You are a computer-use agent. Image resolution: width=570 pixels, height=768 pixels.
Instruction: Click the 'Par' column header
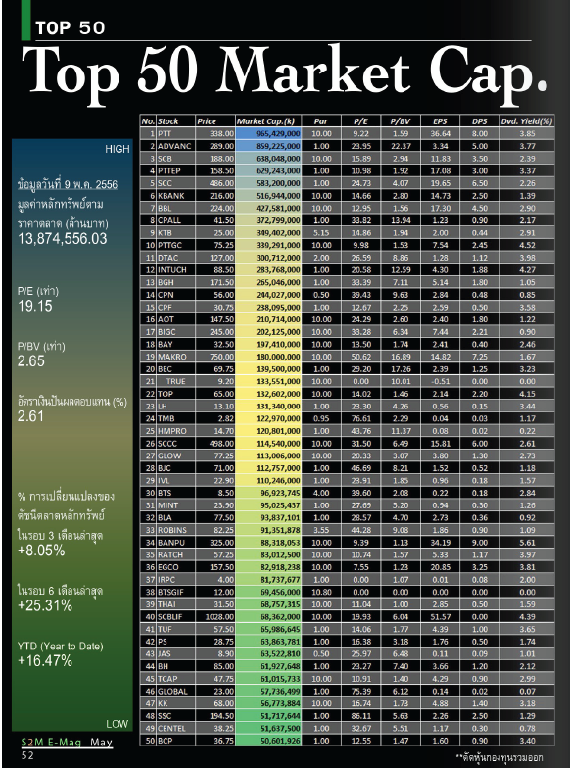321,121
